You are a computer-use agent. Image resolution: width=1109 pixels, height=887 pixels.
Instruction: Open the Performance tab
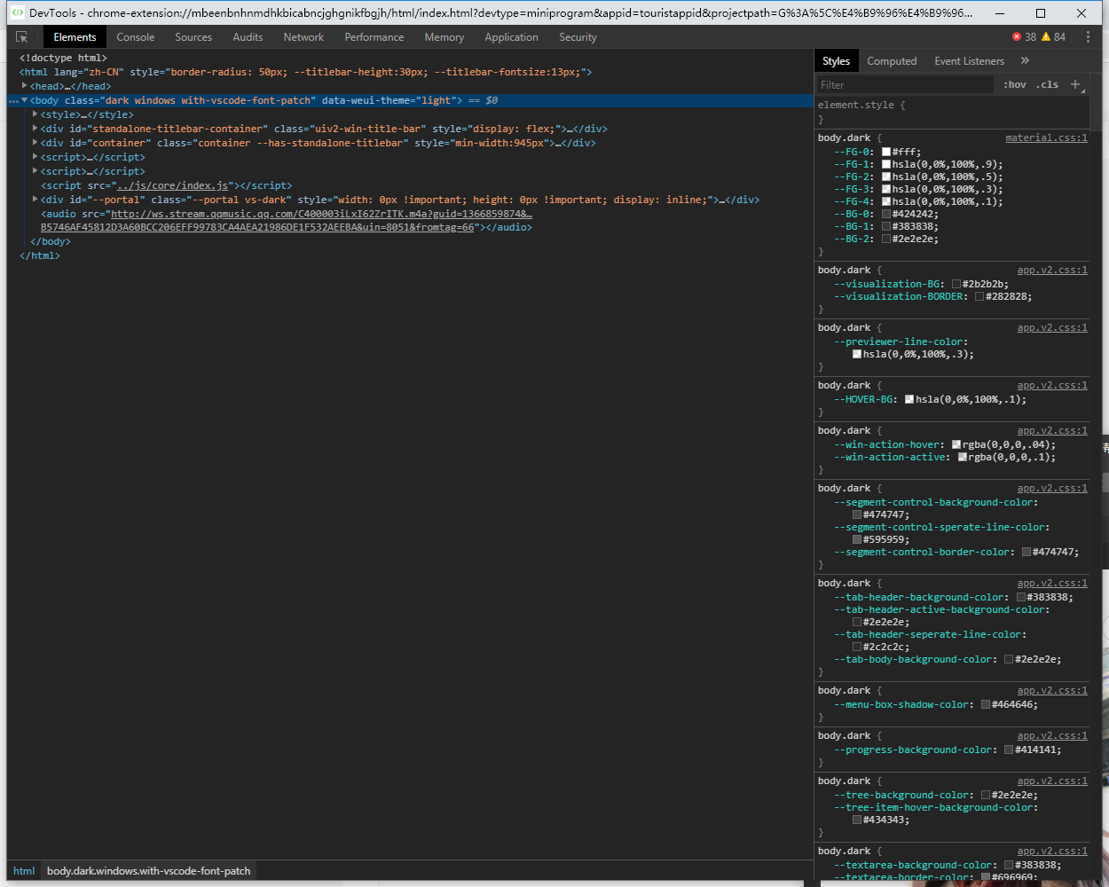click(x=374, y=37)
